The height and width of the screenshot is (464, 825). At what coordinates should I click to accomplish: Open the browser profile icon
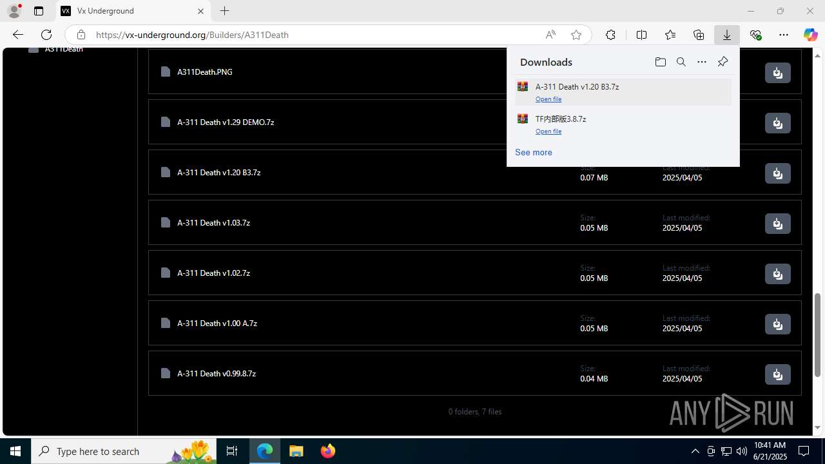[x=14, y=11]
